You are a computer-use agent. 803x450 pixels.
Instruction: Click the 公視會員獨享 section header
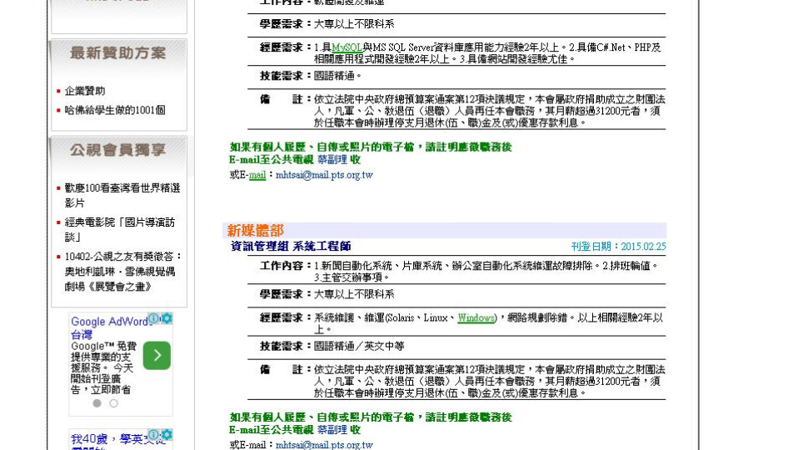(x=117, y=151)
